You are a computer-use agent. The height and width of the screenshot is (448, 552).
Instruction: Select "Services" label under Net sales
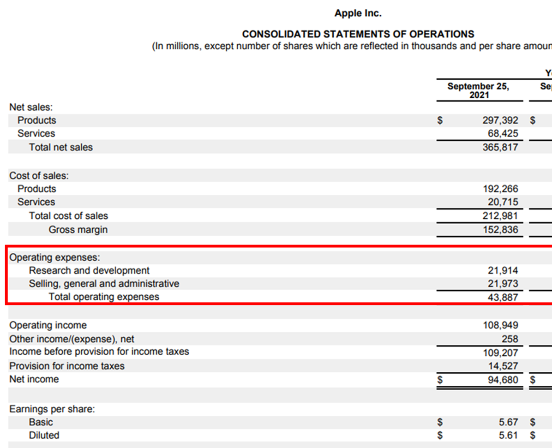coord(36,134)
